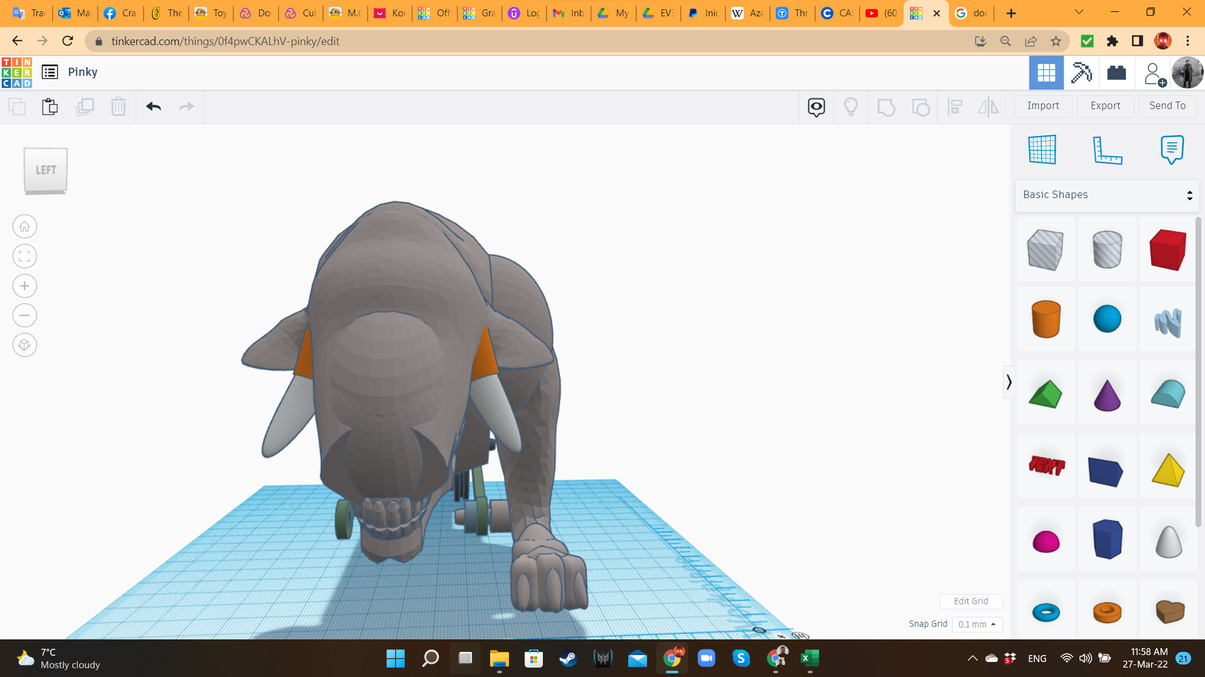Click the undo arrow icon
Viewport: 1205px width, 677px height.
154,107
